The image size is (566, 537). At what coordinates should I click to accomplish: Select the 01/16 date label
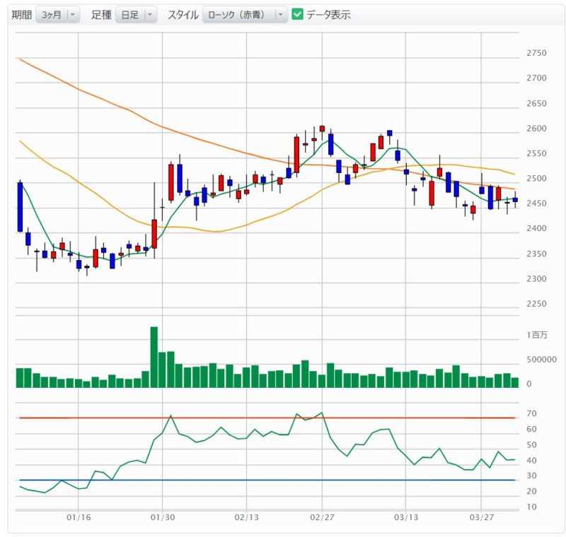79,517
